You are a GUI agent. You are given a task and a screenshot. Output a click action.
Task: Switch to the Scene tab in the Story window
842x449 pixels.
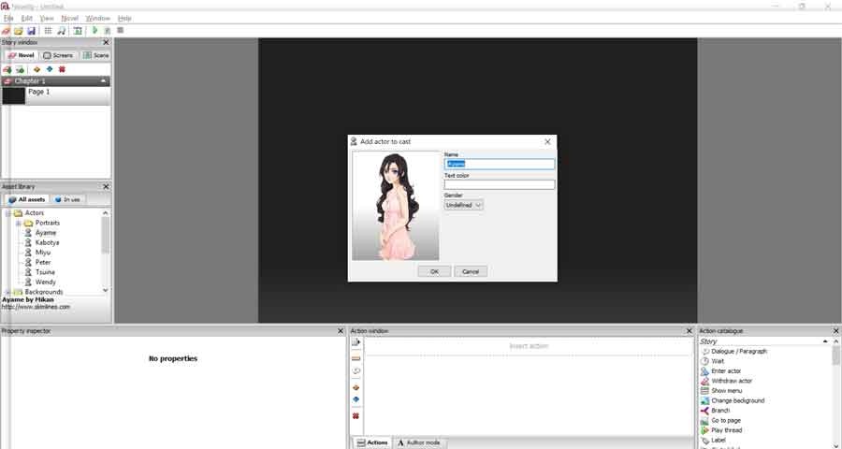click(x=96, y=55)
